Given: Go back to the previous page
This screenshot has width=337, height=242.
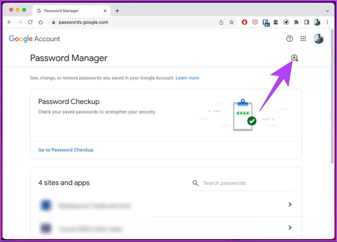Looking at the screenshot, I should (x=9, y=22).
